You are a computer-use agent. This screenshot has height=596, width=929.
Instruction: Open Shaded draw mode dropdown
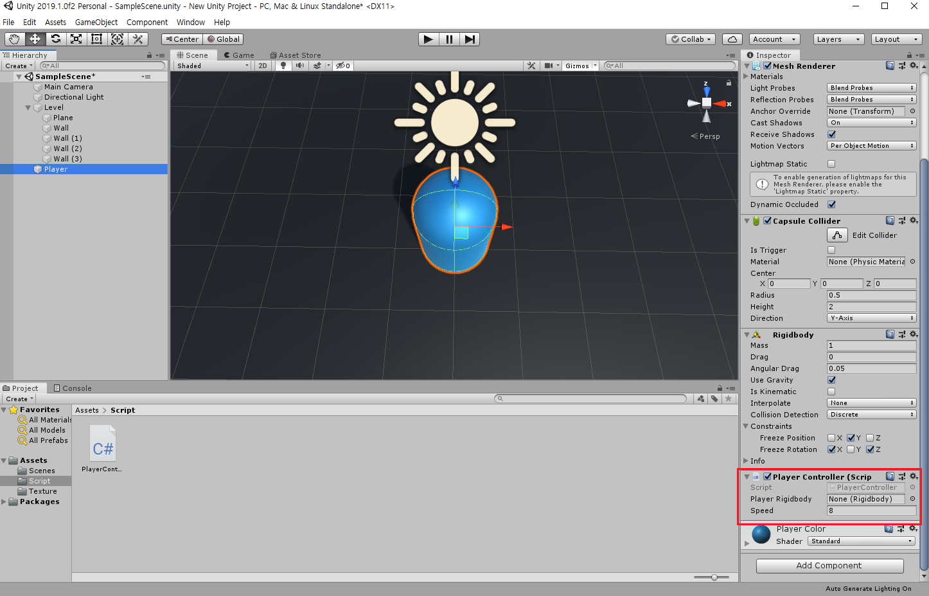coord(213,66)
